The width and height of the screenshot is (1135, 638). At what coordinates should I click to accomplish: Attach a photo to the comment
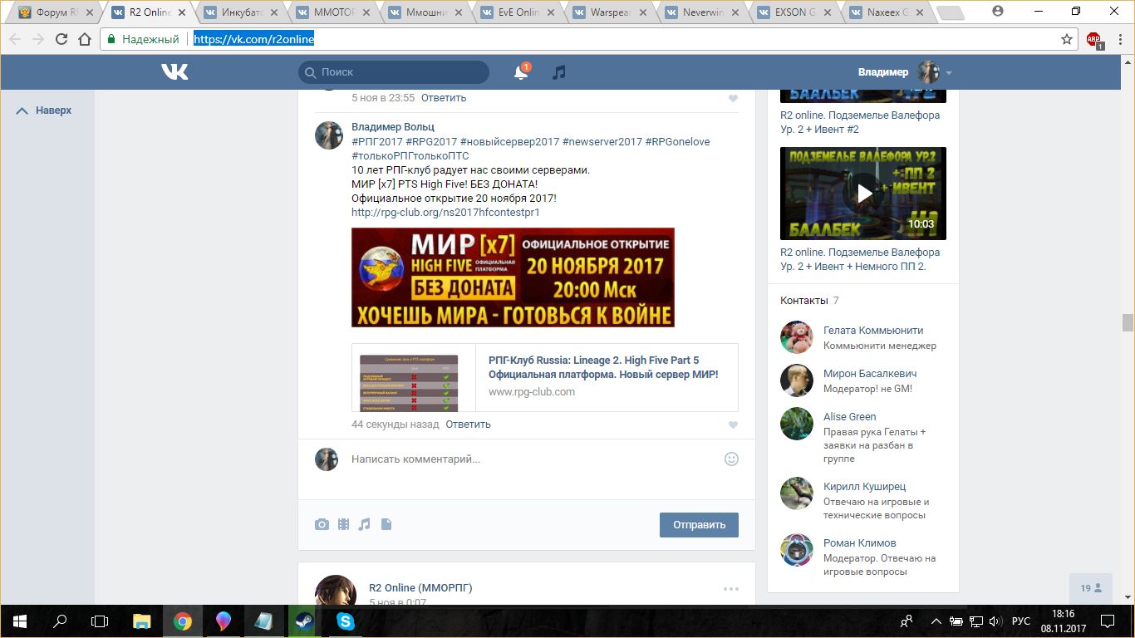click(x=322, y=524)
